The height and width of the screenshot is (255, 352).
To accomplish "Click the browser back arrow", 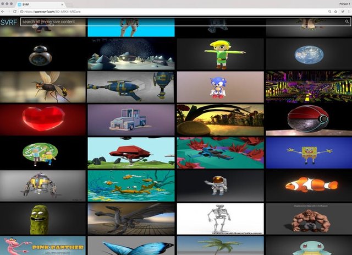I will [3, 12].
